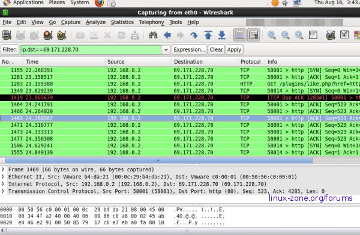The width and height of the screenshot is (360, 235).
Task: Save capture file toolbar icon
Action: [x=94, y=35]
